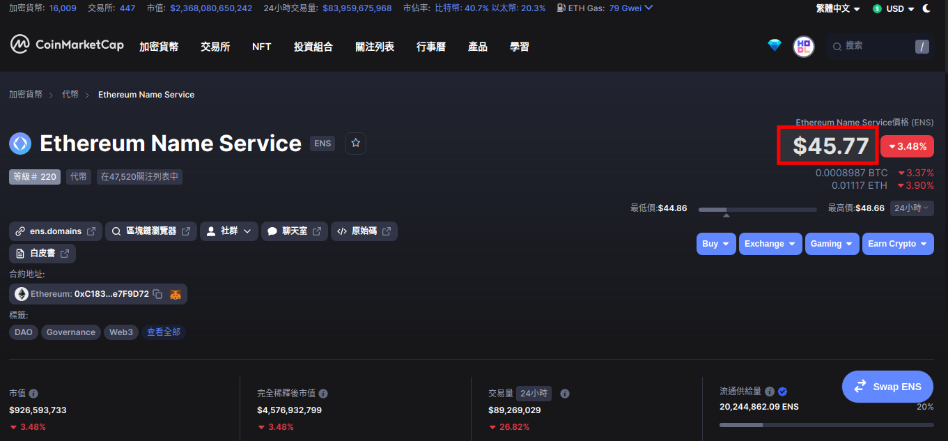Click the 等級 # 220 rank badge

[x=35, y=177]
